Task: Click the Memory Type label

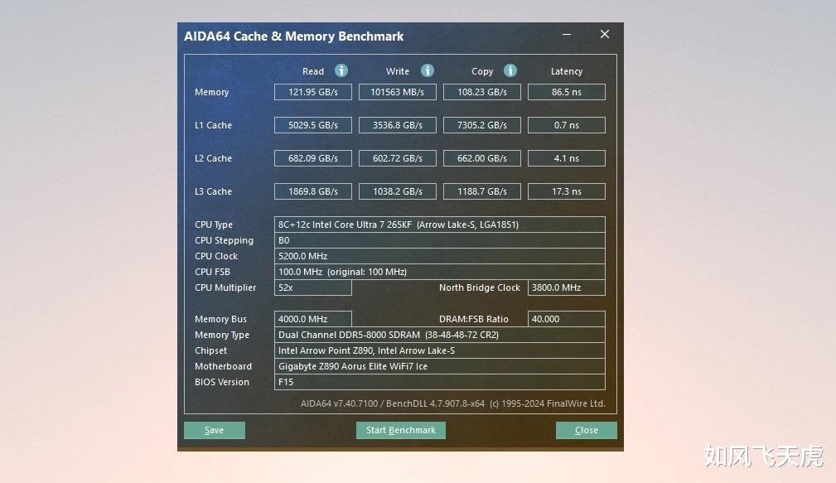Action: click(x=222, y=335)
